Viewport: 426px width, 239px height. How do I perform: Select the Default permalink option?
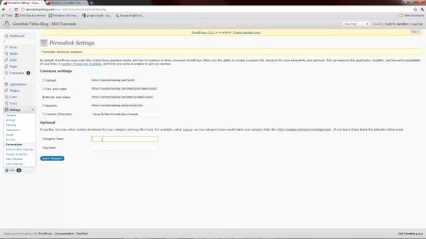click(43, 80)
